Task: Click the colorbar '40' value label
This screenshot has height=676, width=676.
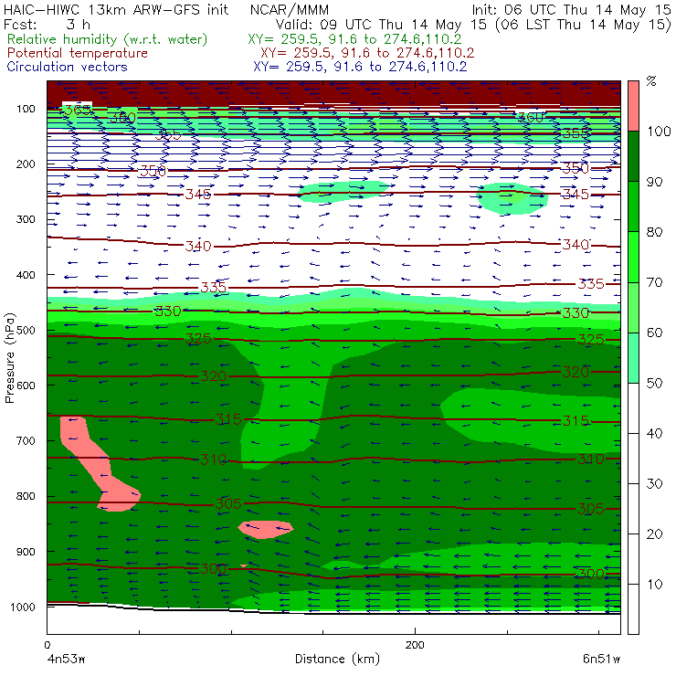Action: (x=654, y=433)
